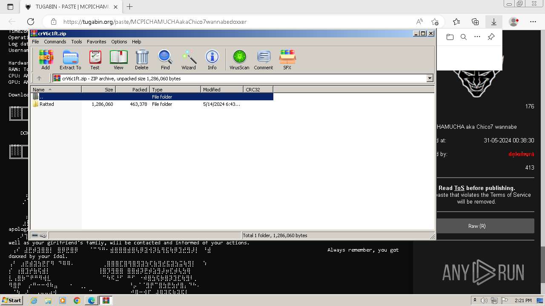Click the WinRAR taskbar button
Viewport: 545px width, 306px height.
106,300
